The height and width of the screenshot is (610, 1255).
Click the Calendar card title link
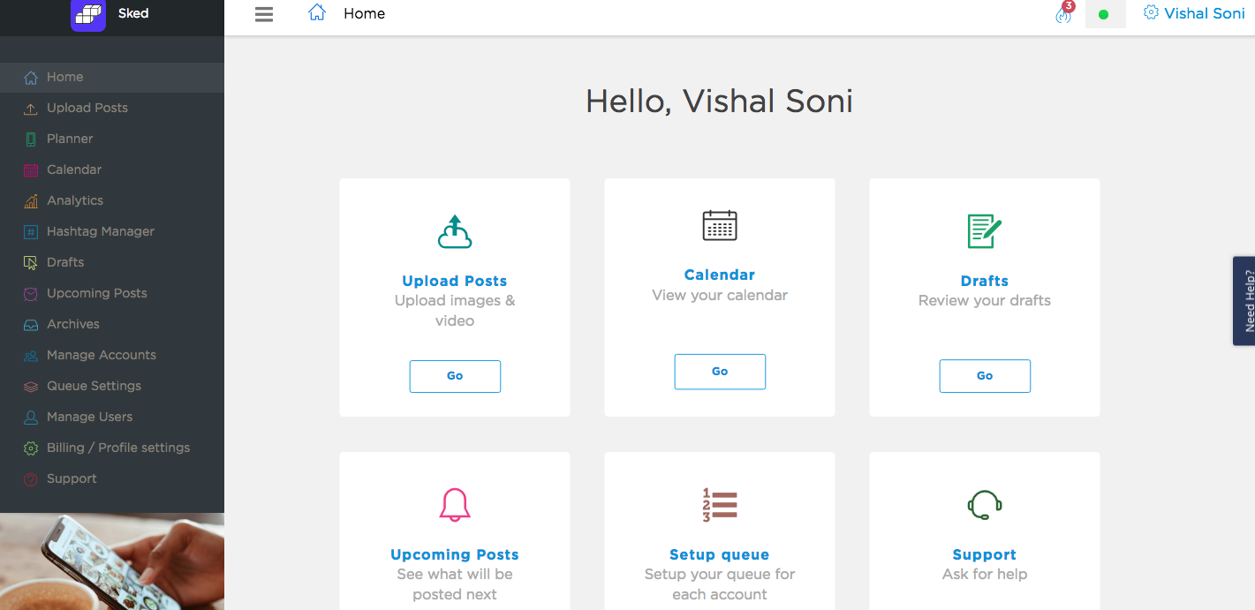(x=720, y=275)
